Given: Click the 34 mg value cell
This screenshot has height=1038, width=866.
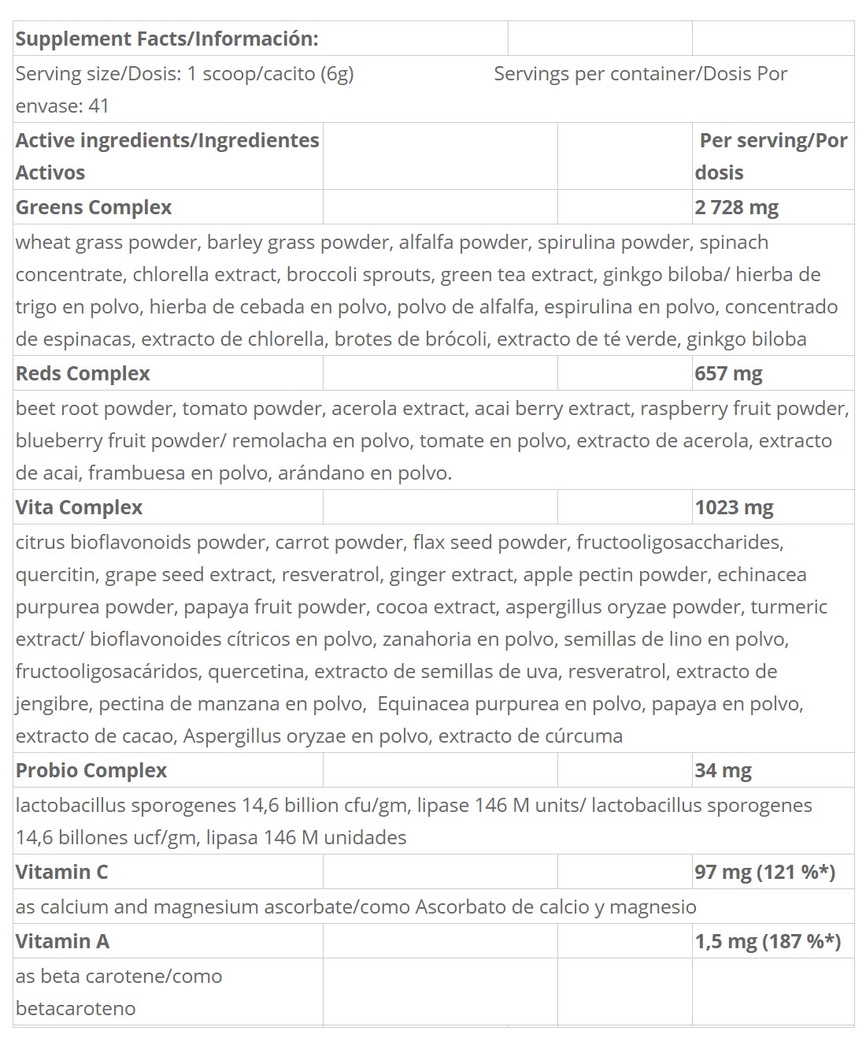Looking at the screenshot, I should pos(772,770).
